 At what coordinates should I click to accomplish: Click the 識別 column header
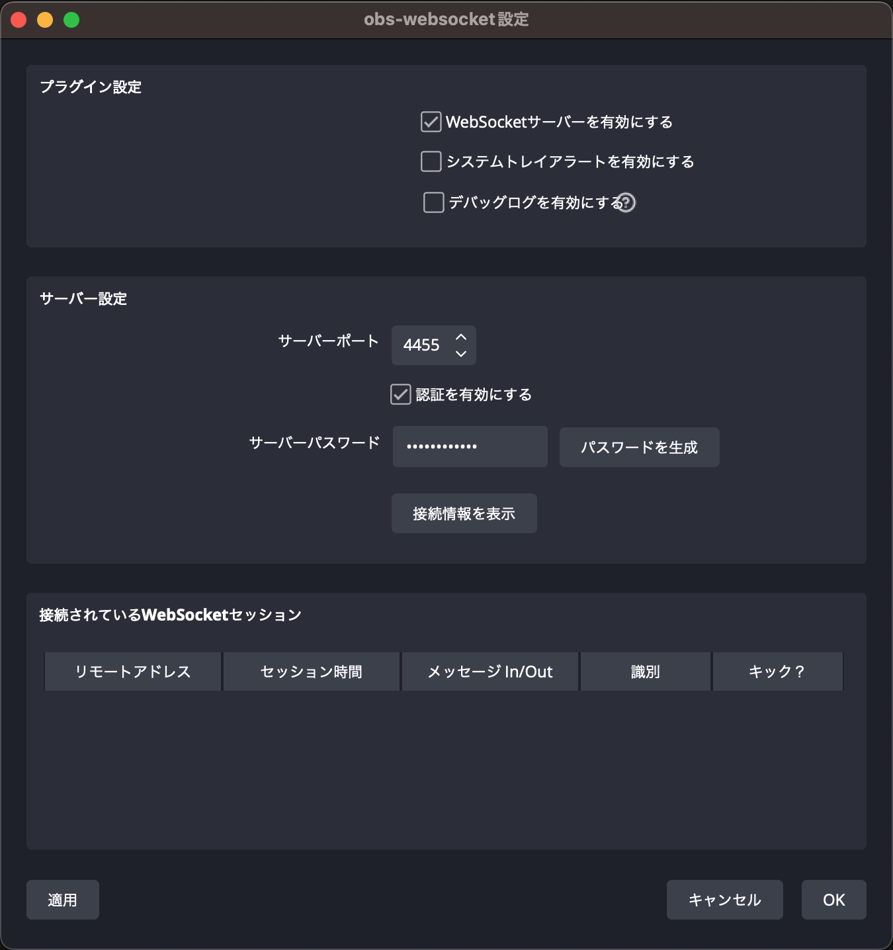[646, 671]
